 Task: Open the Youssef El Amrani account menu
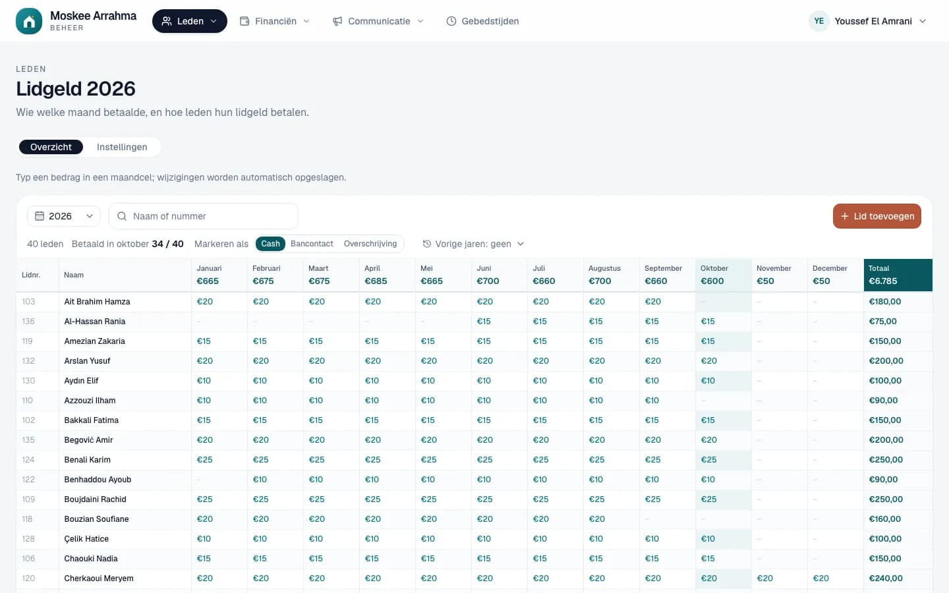pyautogui.click(x=869, y=21)
